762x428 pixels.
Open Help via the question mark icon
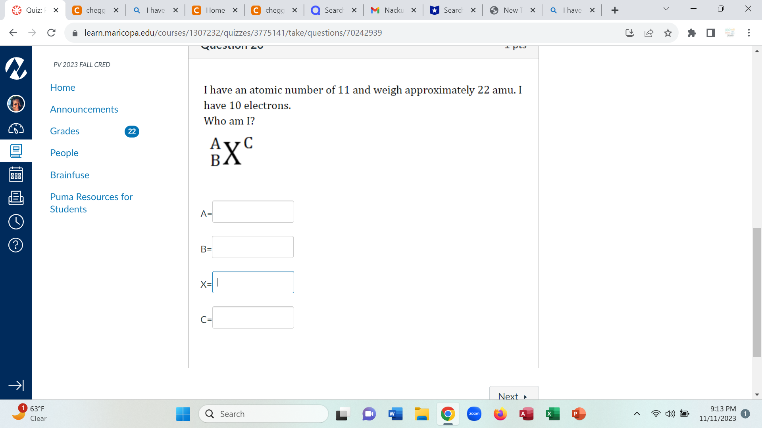tap(16, 245)
